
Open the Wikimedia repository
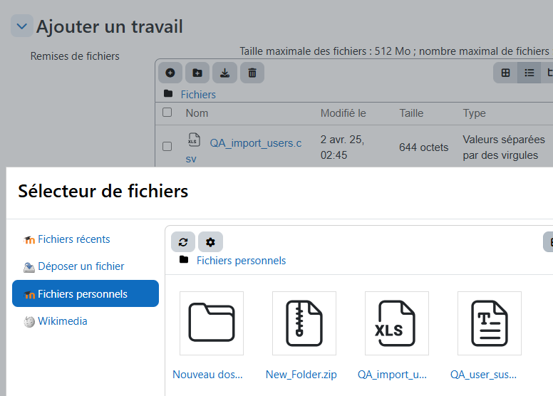63,321
